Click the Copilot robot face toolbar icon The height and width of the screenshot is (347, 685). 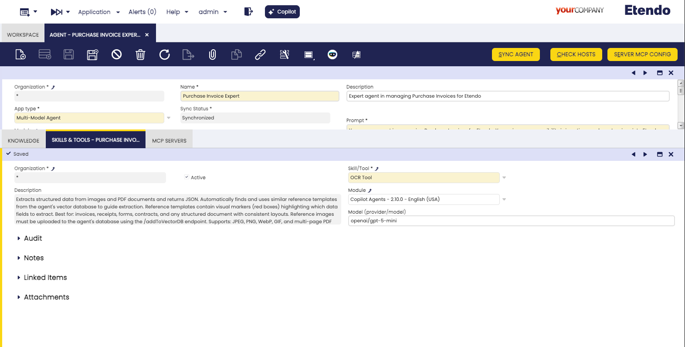(332, 54)
